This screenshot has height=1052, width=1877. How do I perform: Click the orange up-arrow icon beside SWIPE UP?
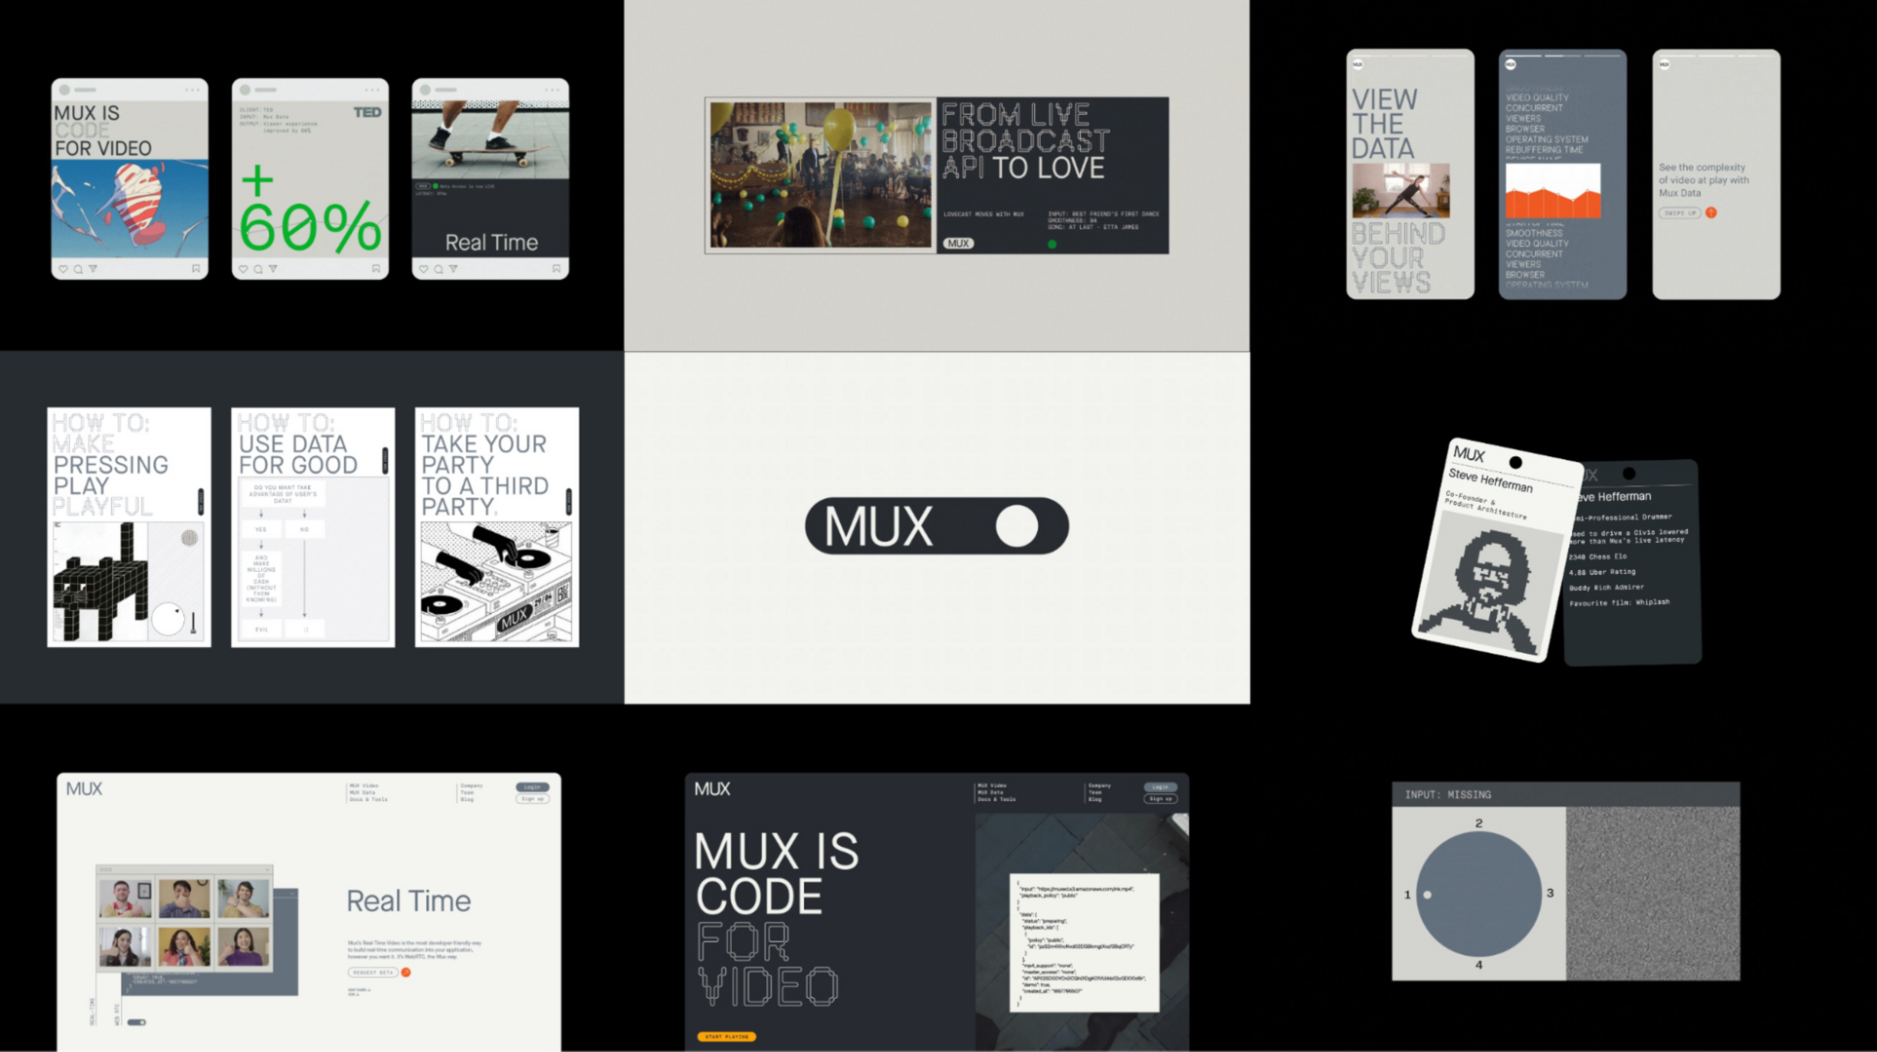coord(1711,213)
